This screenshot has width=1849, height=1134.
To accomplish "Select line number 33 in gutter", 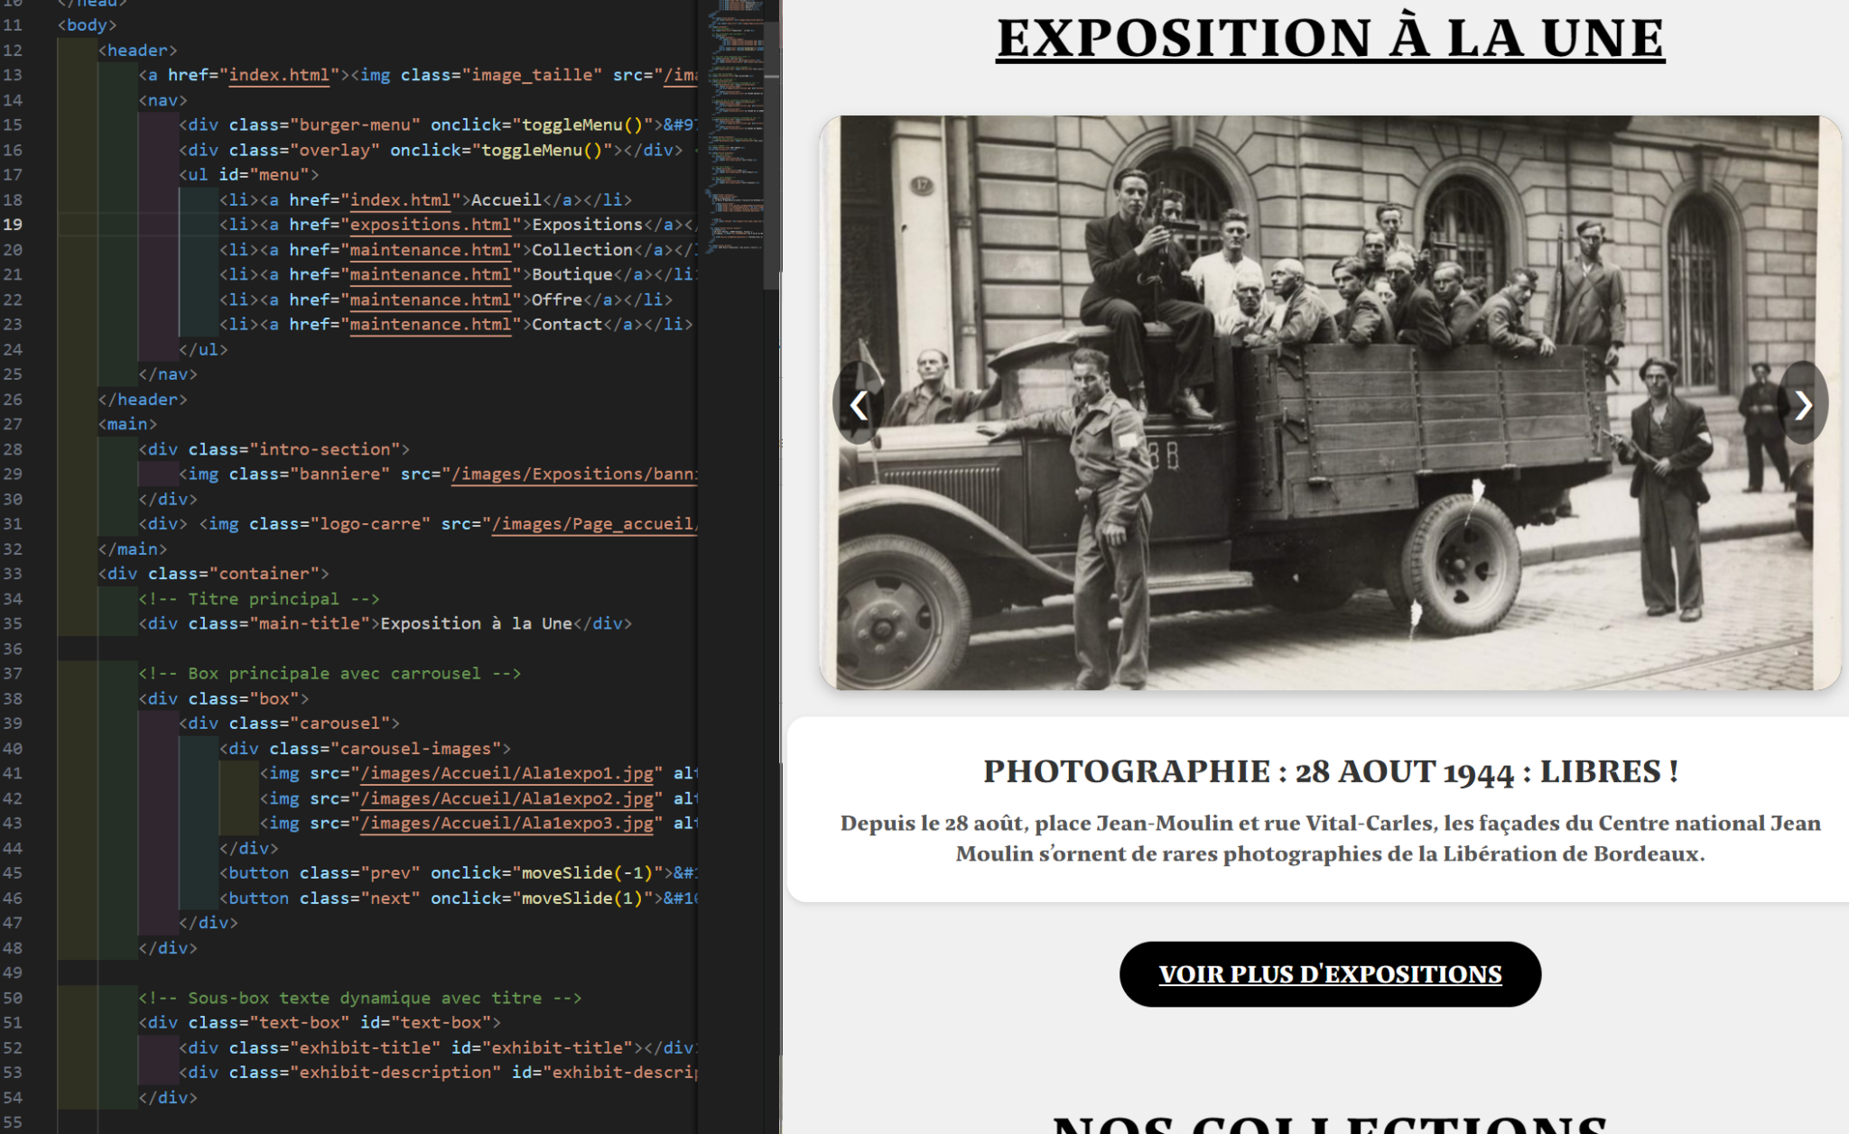I will [13, 574].
